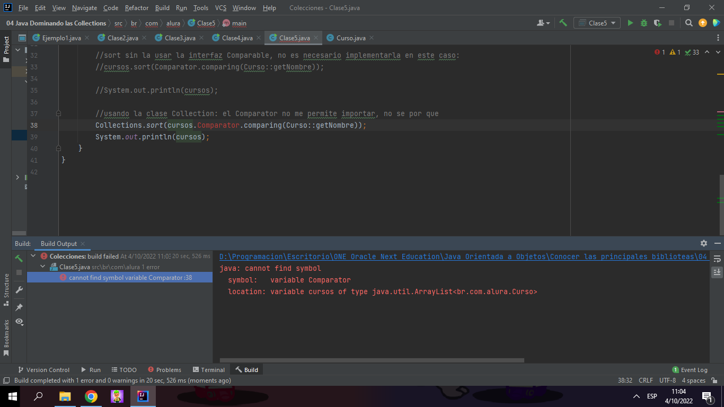The height and width of the screenshot is (407, 724).
Task: Click horizontal scrollbar of build output
Action: [x=372, y=360]
